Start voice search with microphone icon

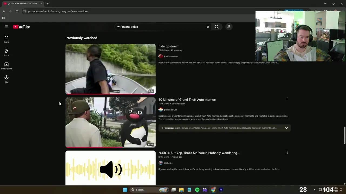229,27
